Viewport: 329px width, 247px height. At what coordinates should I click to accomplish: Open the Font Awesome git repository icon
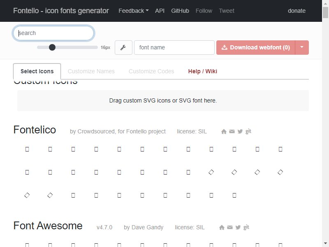click(246, 227)
